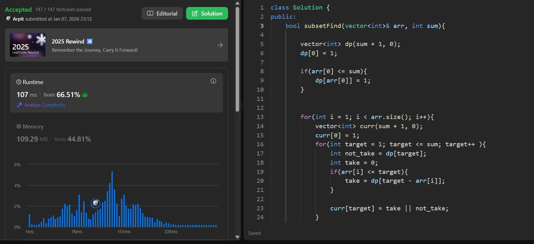Image resolution: width=534 pixels, height=244 pixels.
Task: Click the 76ms axis label on the chart
Action: point(77,232)
